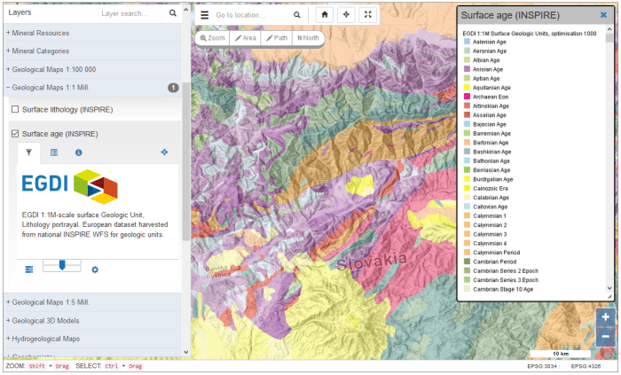Click the layer search magnifier icon
The width and height of the screenshot is (621, 375).
pos(173,13)
